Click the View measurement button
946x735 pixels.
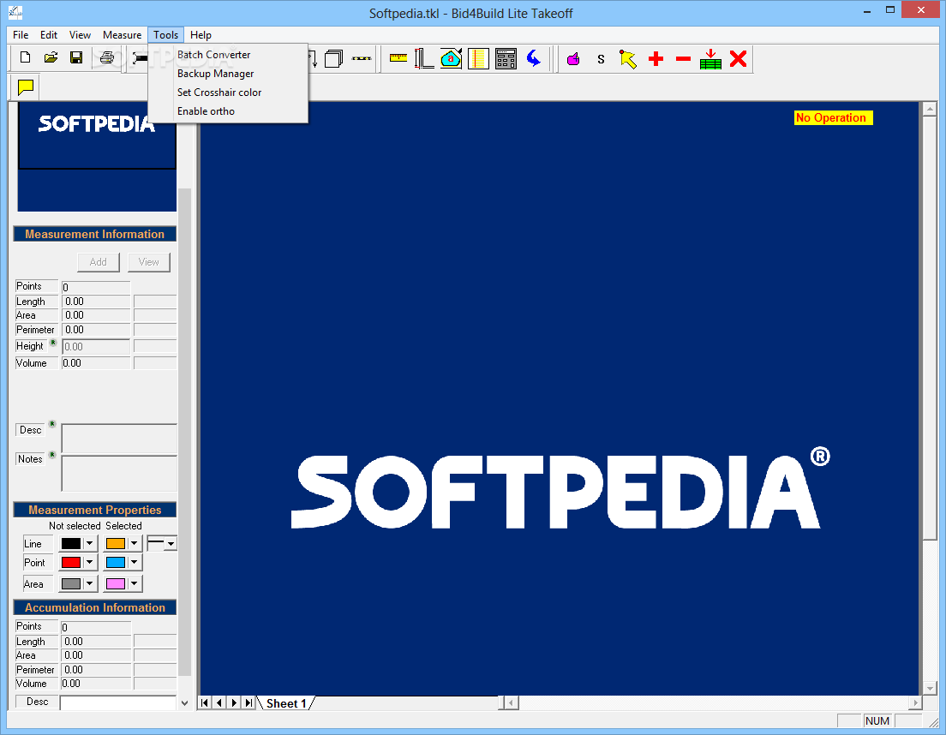[x=149, y=261]
